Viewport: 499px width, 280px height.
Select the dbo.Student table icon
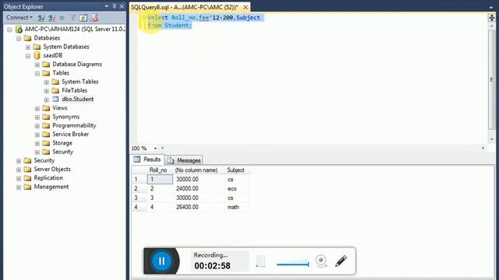pyautogui.click(x=55, y=99)
